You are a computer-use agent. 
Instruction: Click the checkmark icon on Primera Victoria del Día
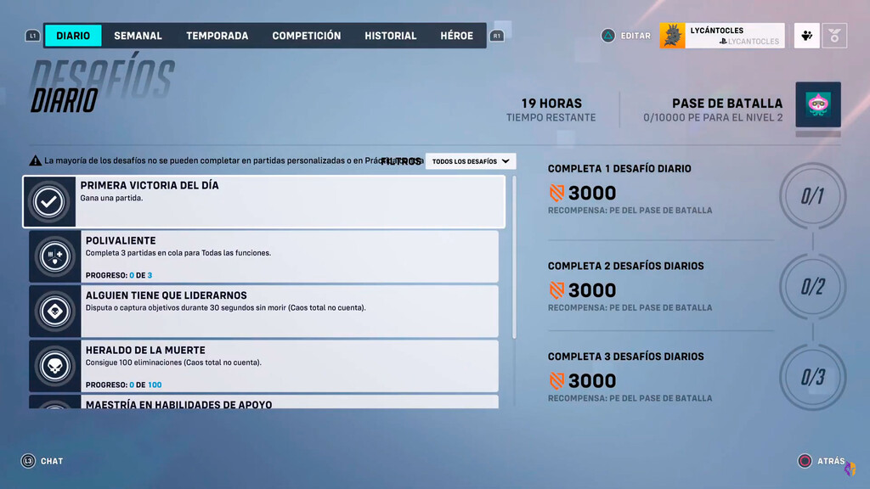pos(51,202)
